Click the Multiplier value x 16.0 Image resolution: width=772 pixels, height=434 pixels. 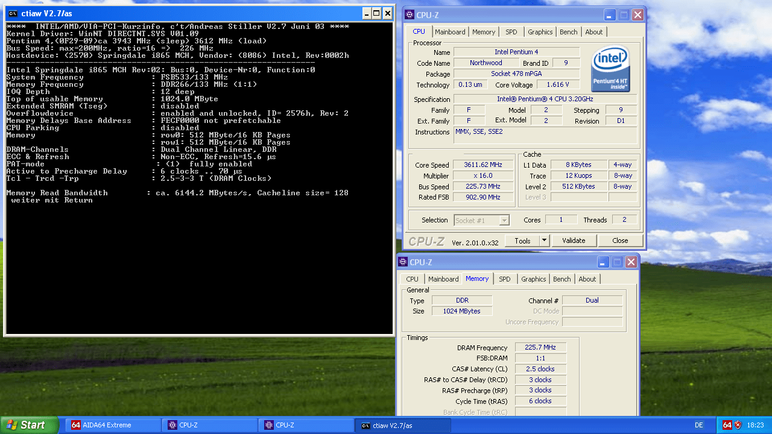pos(483,175)
